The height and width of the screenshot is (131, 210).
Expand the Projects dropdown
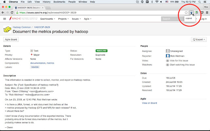click(63, 19)
